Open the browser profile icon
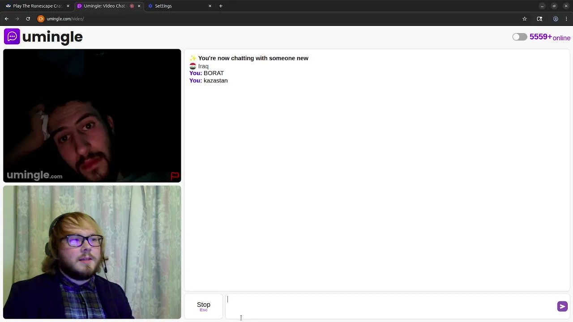The image size is (573, 322). pyautogui.click(x=556, y=19)
